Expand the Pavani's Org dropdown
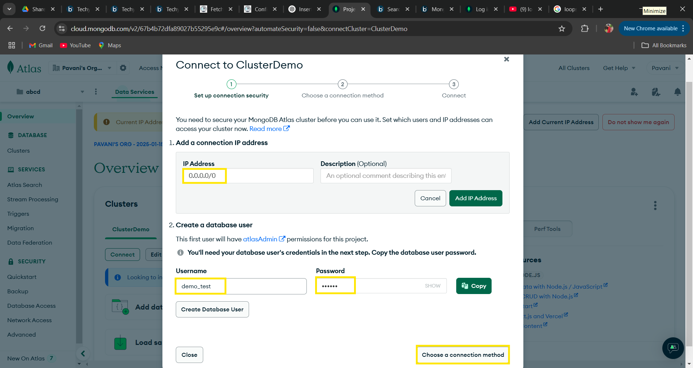Viewport: 693px width, 368px height. pyautogui.click(x=109, y=68)
